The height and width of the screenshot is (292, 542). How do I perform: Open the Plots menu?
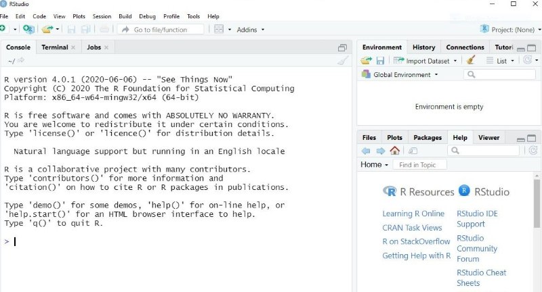pos(79,16)
